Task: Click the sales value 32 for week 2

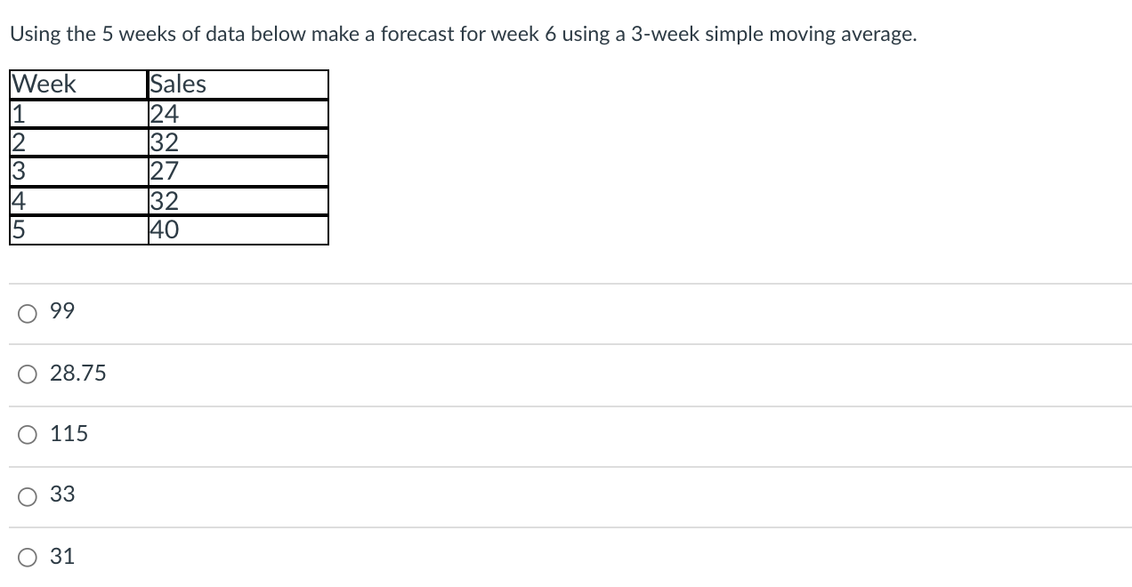Action: coord(162,142)
